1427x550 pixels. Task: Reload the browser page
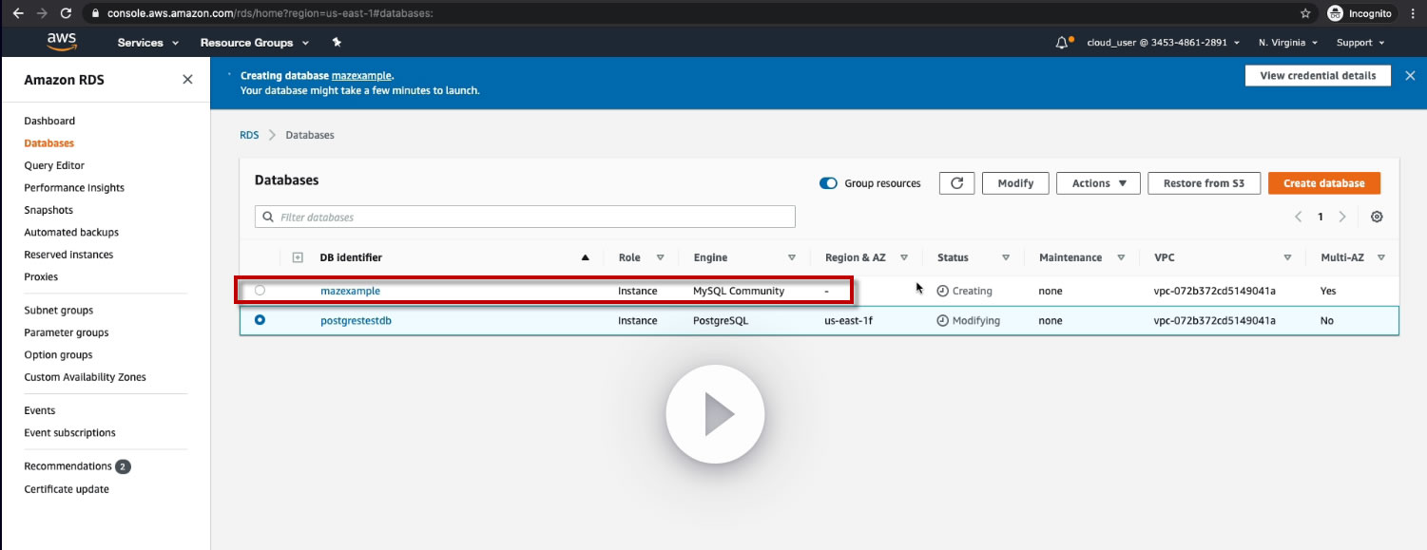tap(66, 13)
